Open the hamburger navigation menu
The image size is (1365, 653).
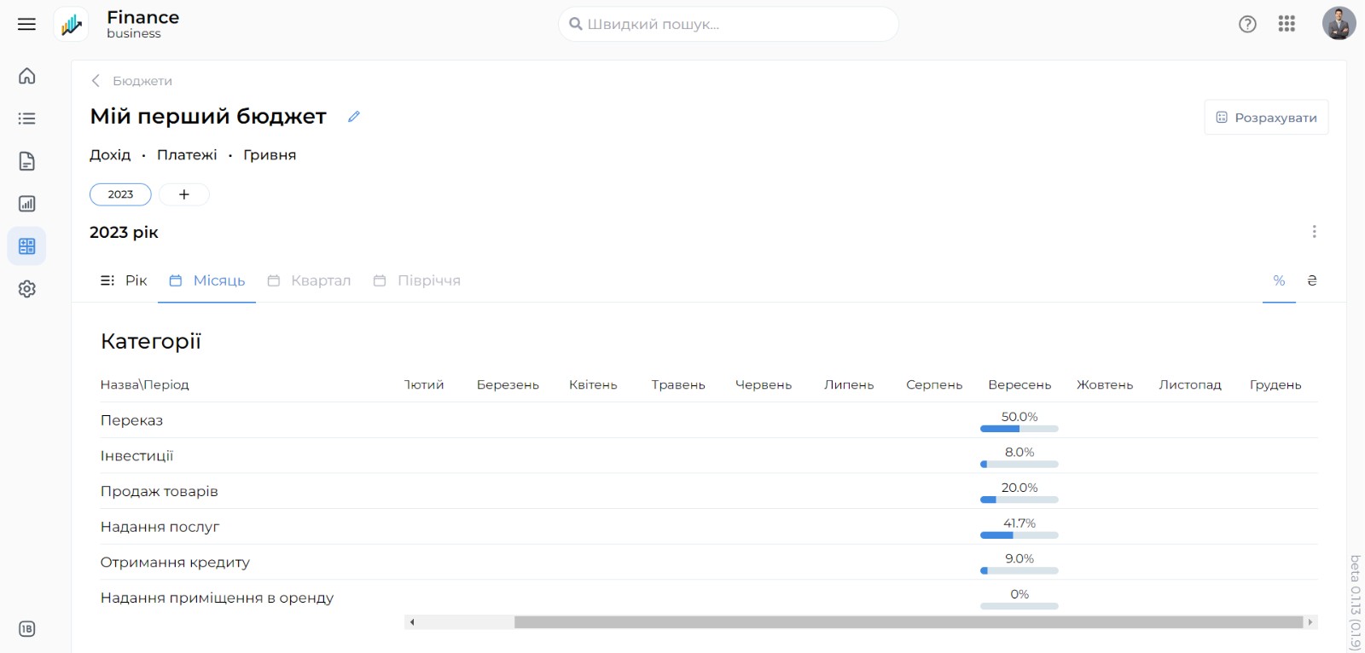pyautogui.click(x=26, y=24)
